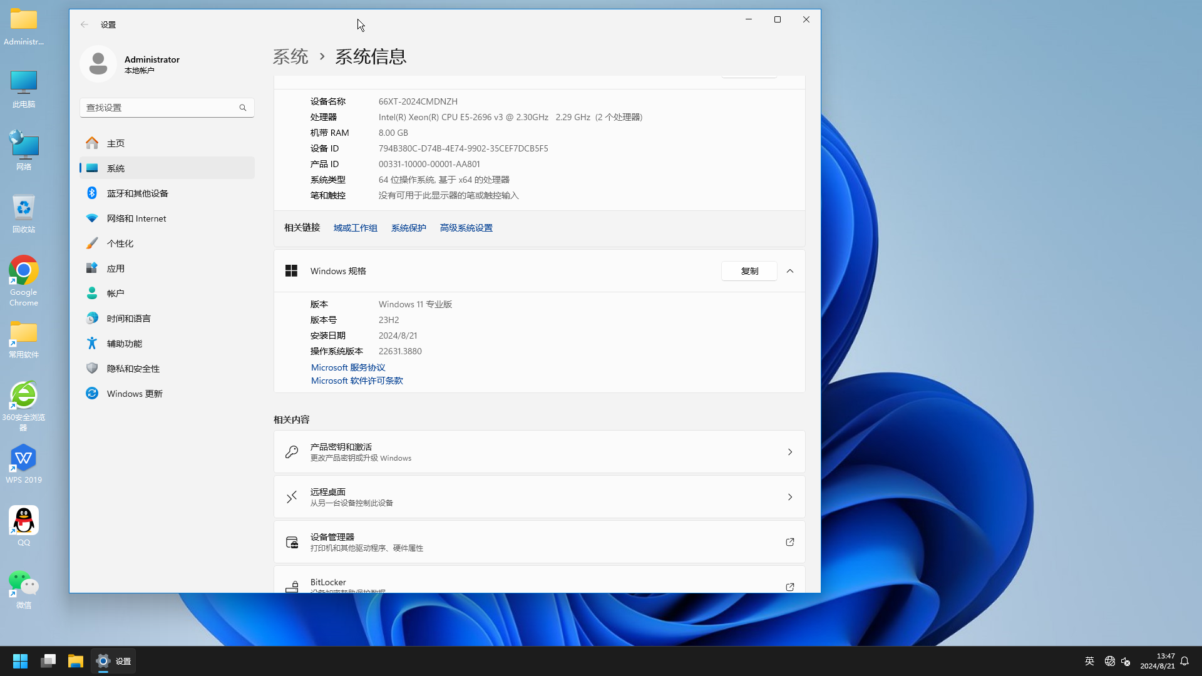This screenshot has width=1202, height=676.
Task: Navigate back to 系统 page
Action: coord(291,56)
